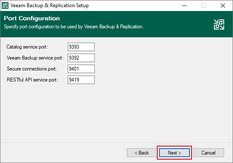Viewport: 233px width, 163px height.
Task: Click the Veeam icon in title bar
Action: pos(5,5)
